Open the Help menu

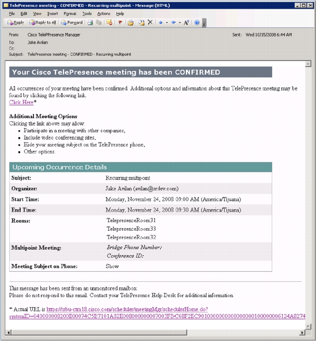point(120,14)
